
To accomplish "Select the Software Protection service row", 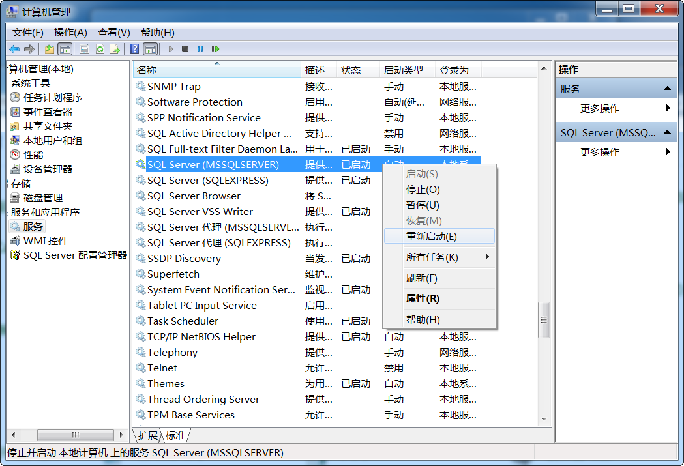I will point(307,102).
